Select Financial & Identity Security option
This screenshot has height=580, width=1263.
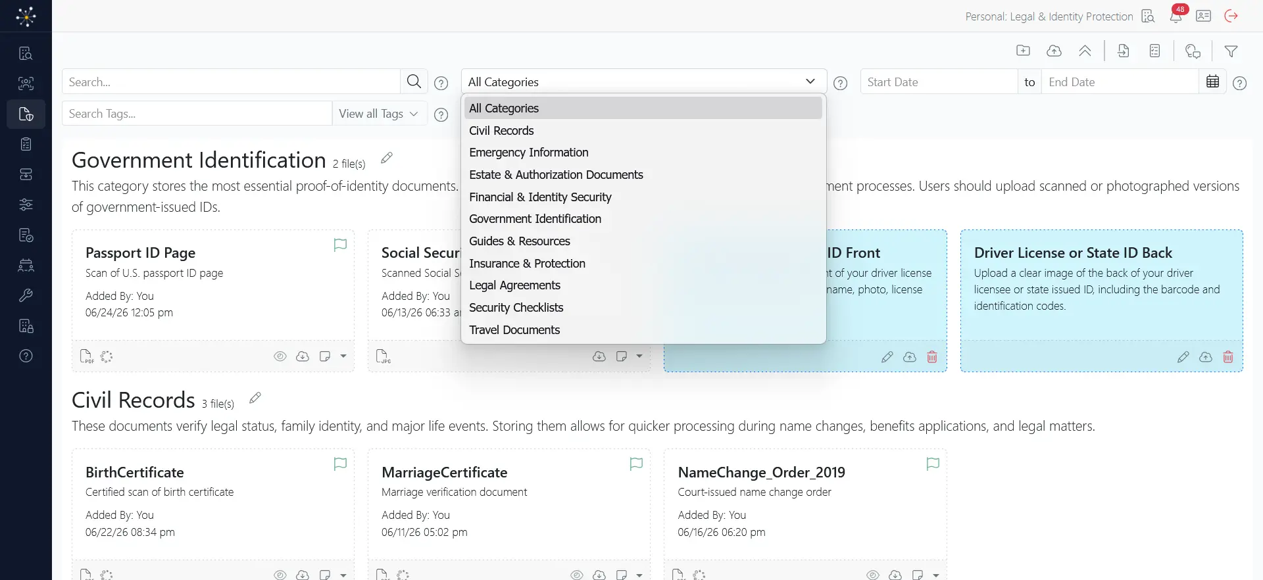click(643, 197)
